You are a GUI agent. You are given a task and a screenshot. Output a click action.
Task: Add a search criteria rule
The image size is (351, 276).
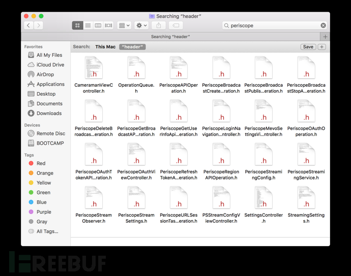click(x=322, y=47)
